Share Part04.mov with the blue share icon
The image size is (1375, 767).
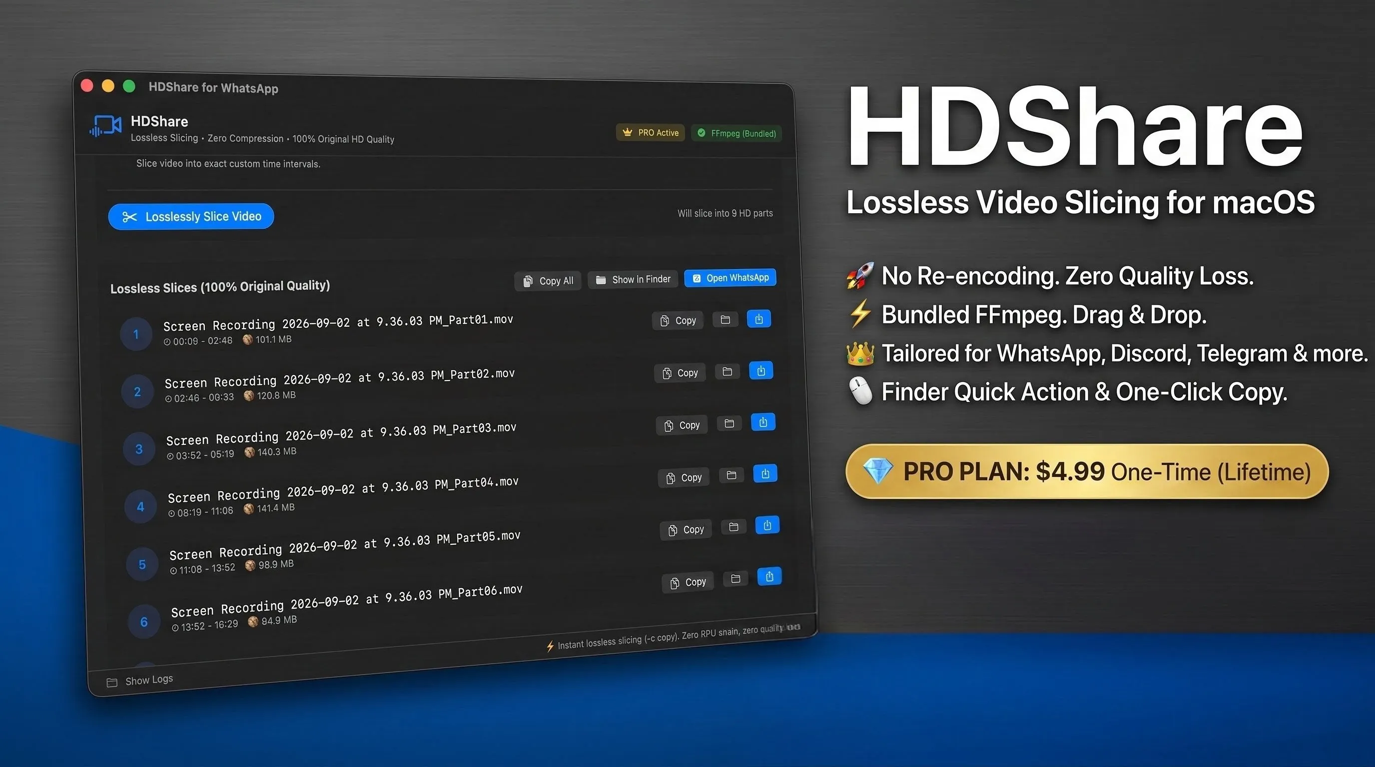click(765, 473)
